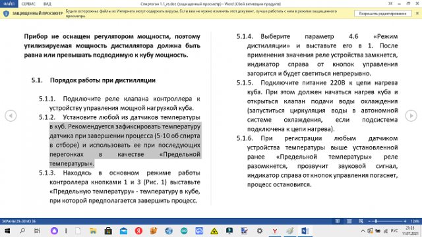Click item '5.1.6.' paragraph

[x=317, y=161]
